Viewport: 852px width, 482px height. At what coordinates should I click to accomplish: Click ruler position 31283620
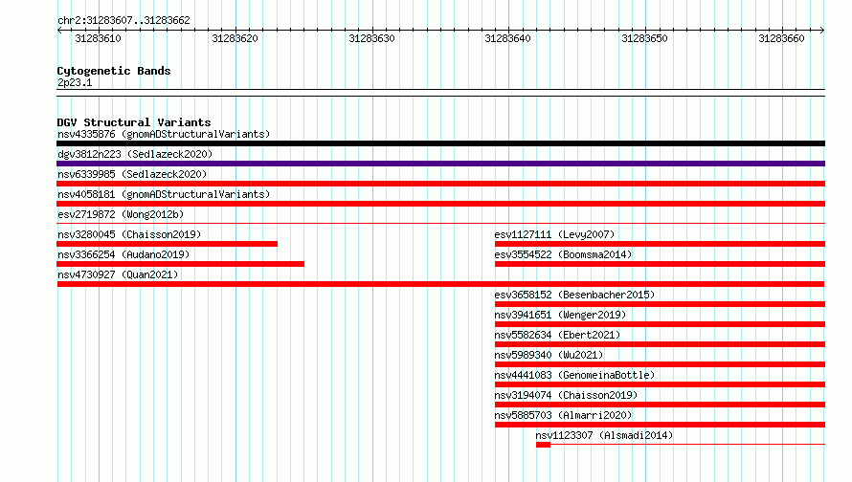(x=235, y=38)
